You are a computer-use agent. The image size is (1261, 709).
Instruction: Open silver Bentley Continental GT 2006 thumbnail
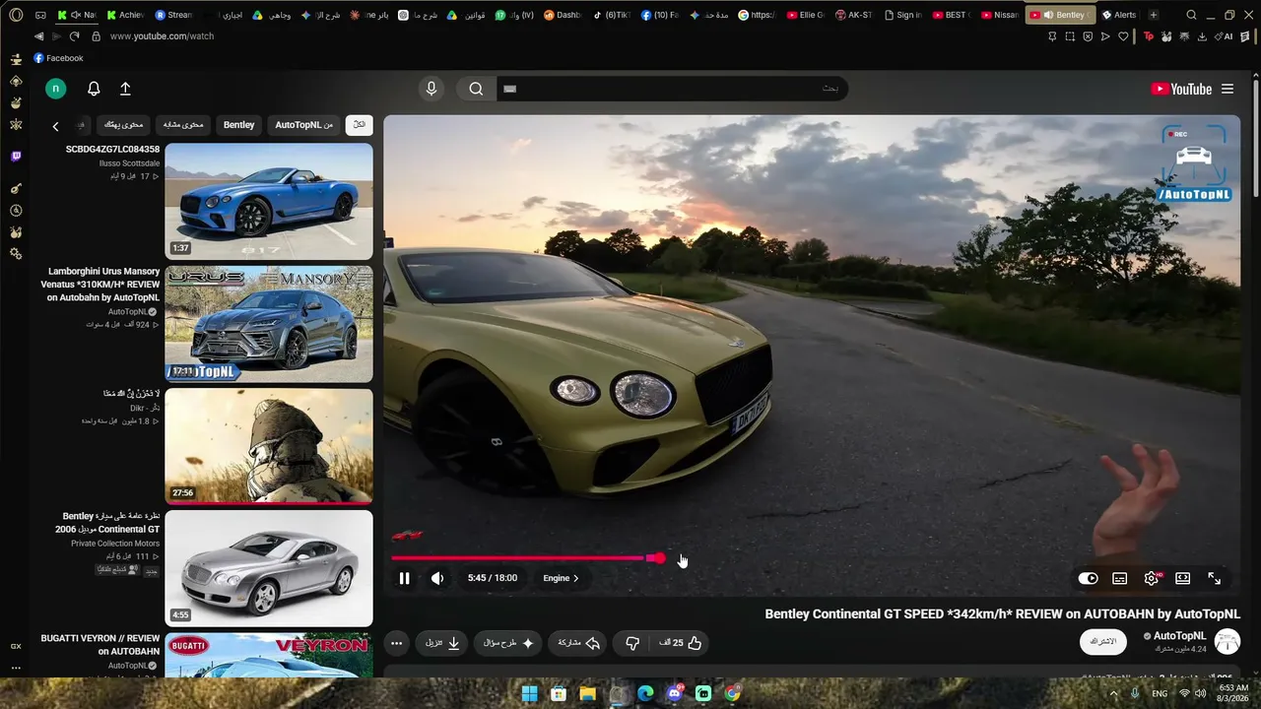pyautogui.click(x=269, y=568)
